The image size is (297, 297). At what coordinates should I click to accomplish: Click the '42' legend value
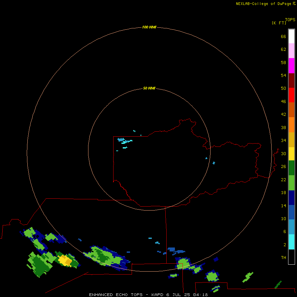(x=283, y=115)
